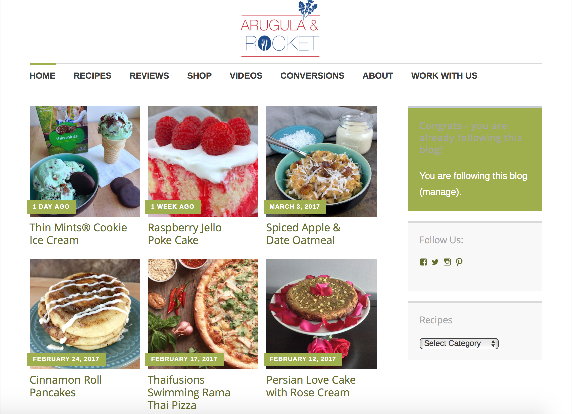Open the Work With Us page

[x=444, y=76]
